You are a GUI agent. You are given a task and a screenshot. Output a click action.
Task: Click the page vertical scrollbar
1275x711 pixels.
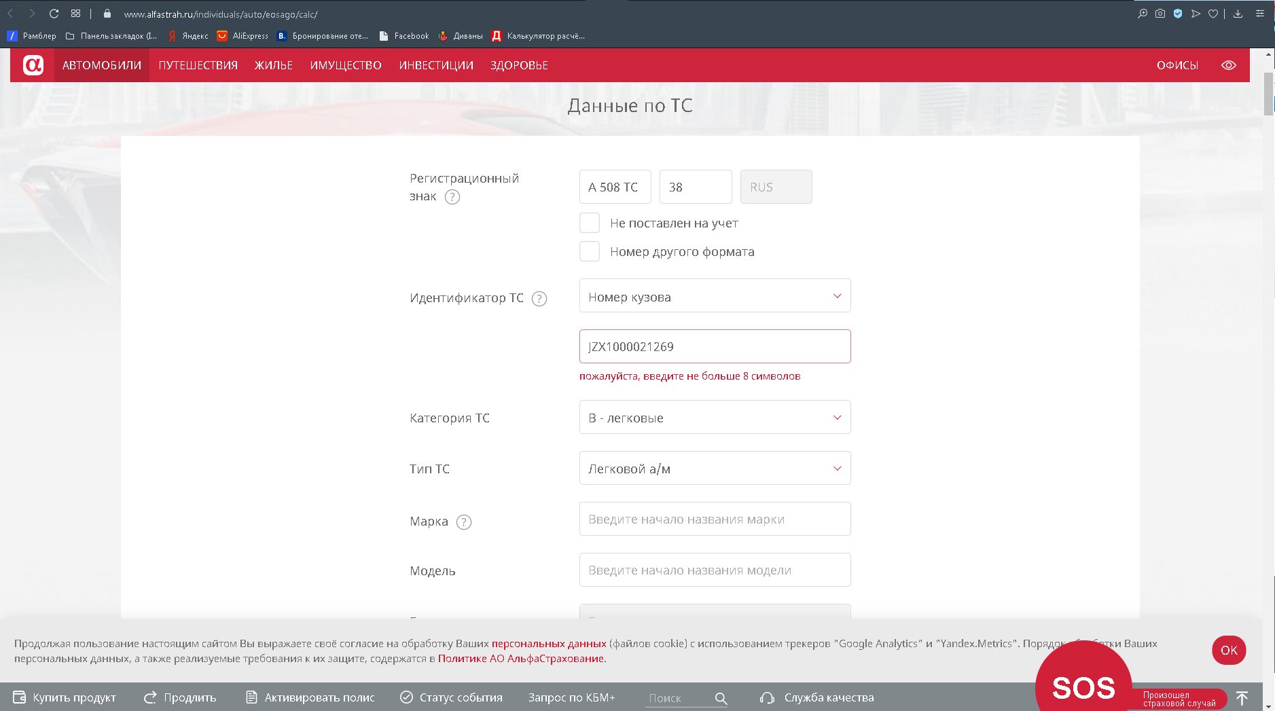point(1268,95)
